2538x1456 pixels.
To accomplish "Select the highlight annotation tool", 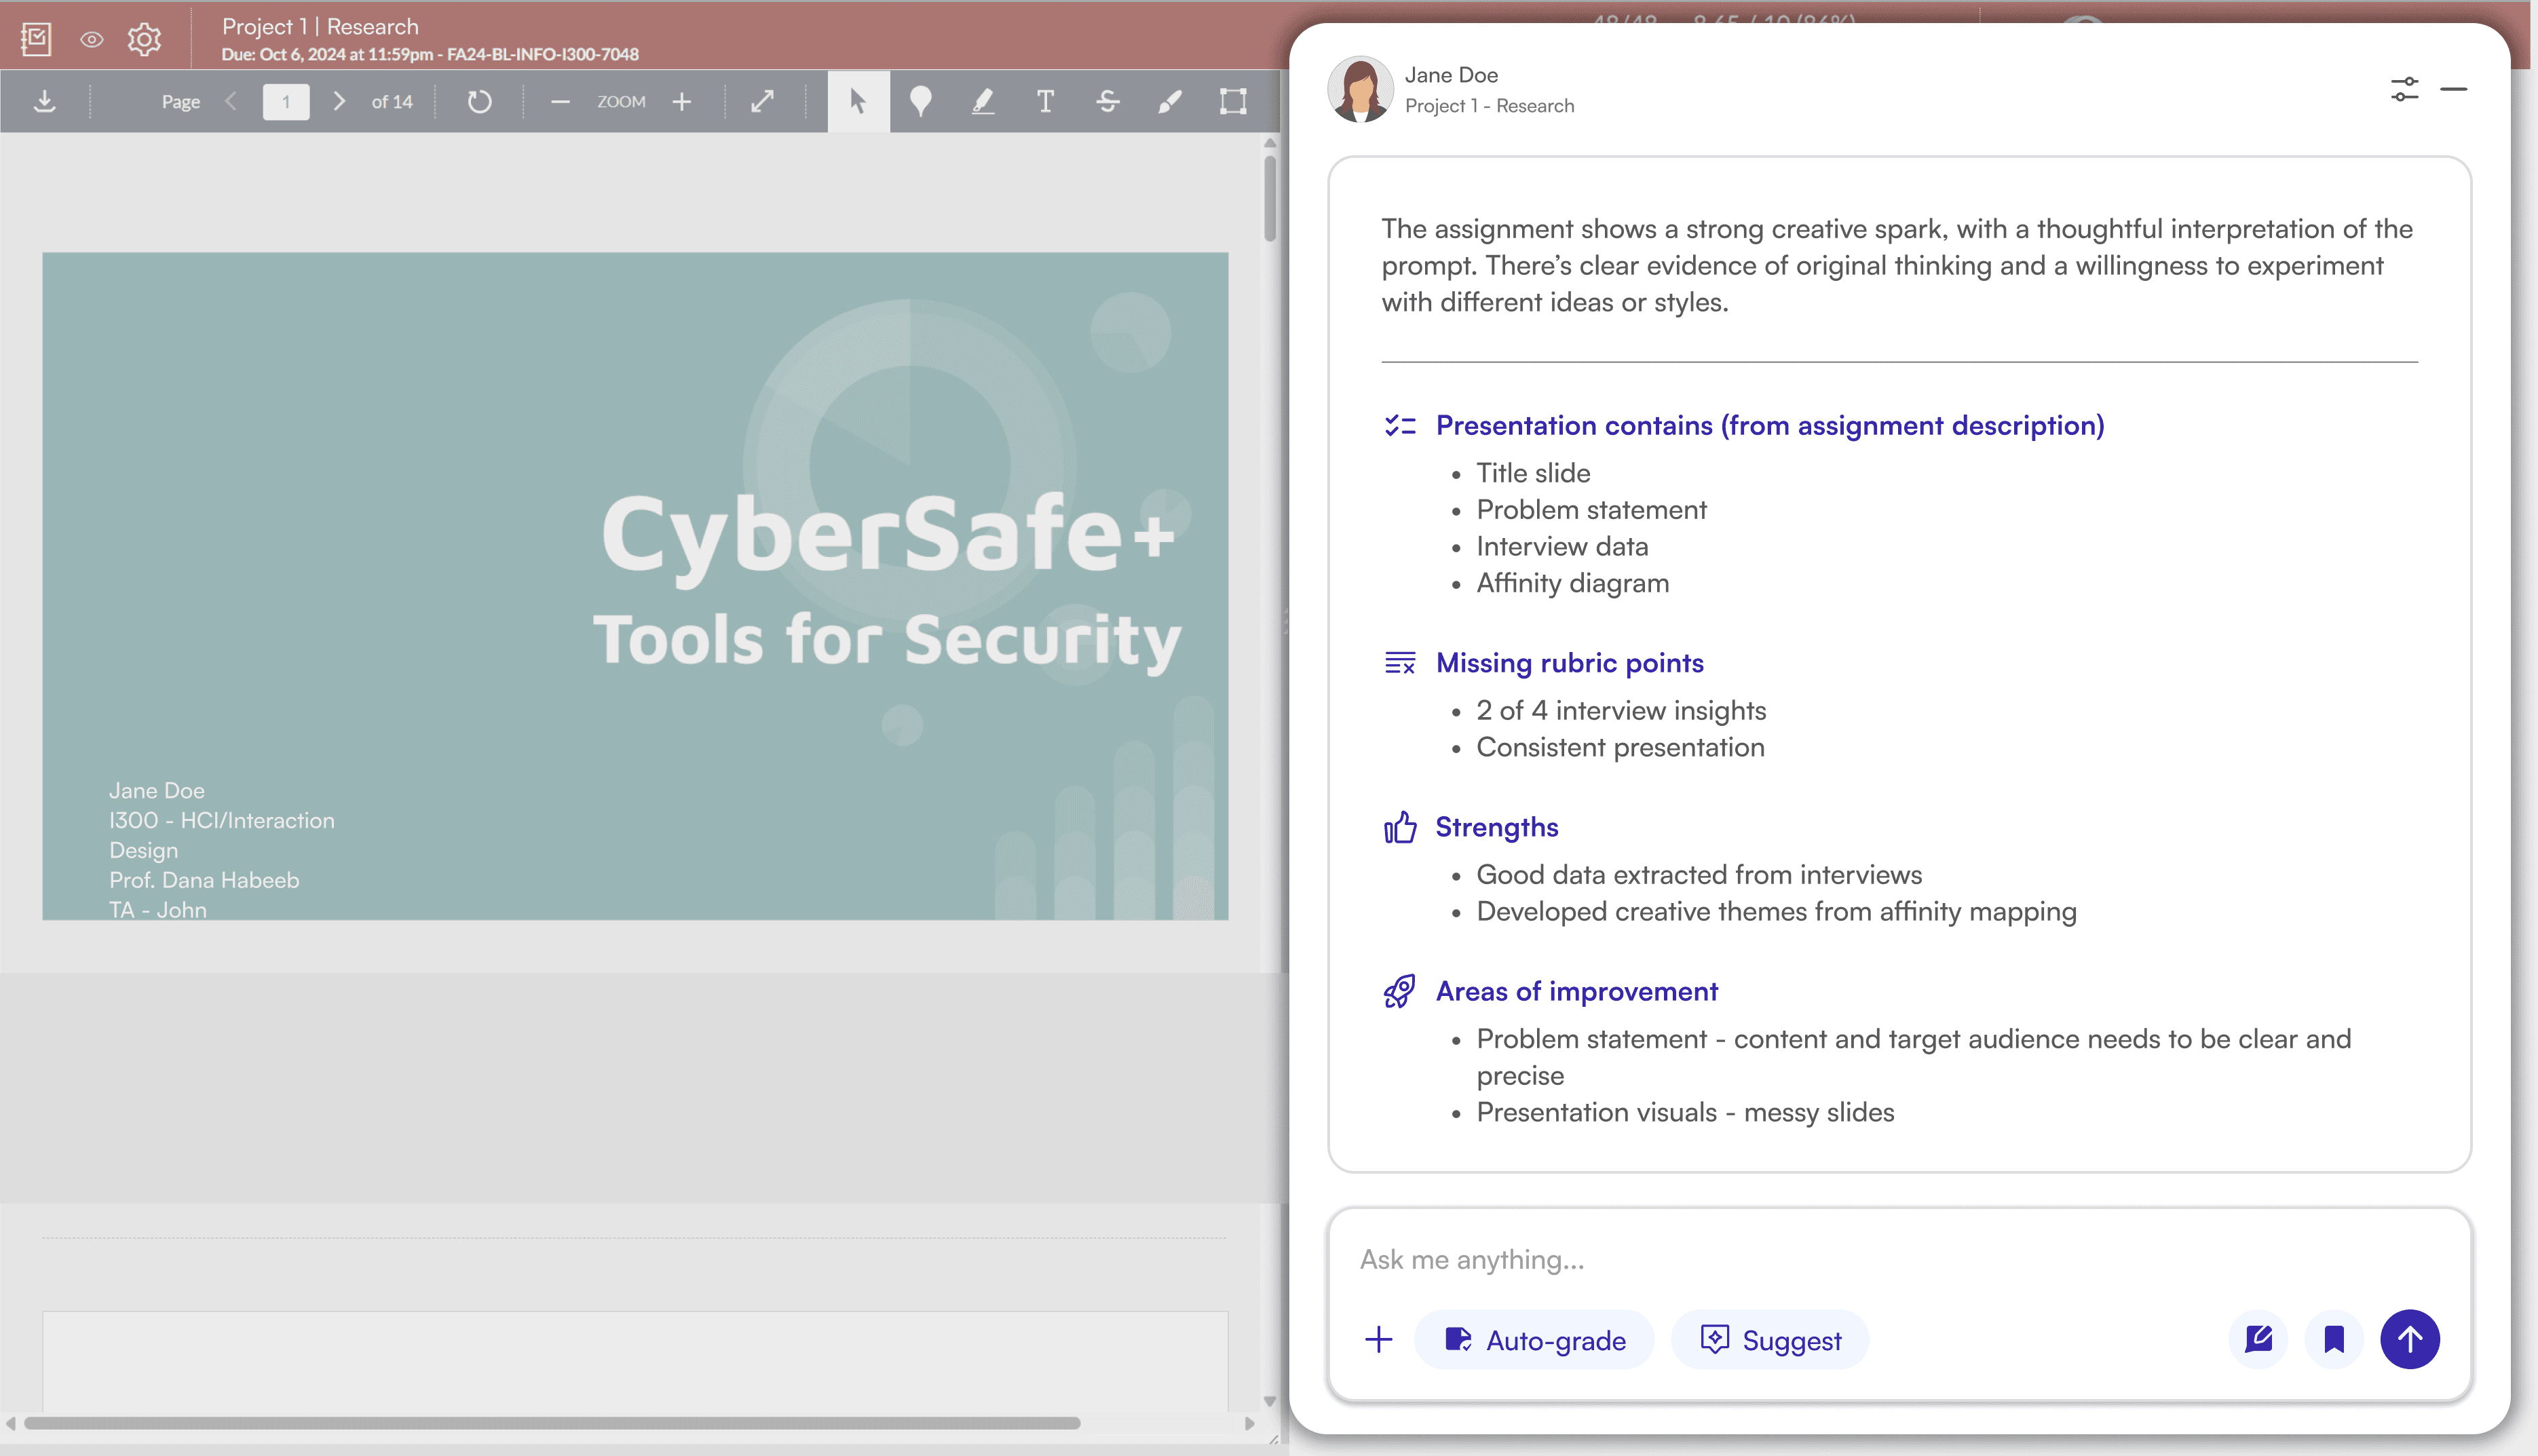I will coord(983,101).
